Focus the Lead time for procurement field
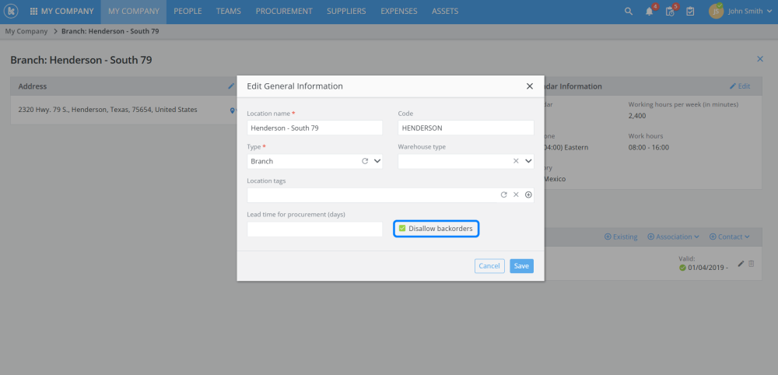 click(314, 230)
